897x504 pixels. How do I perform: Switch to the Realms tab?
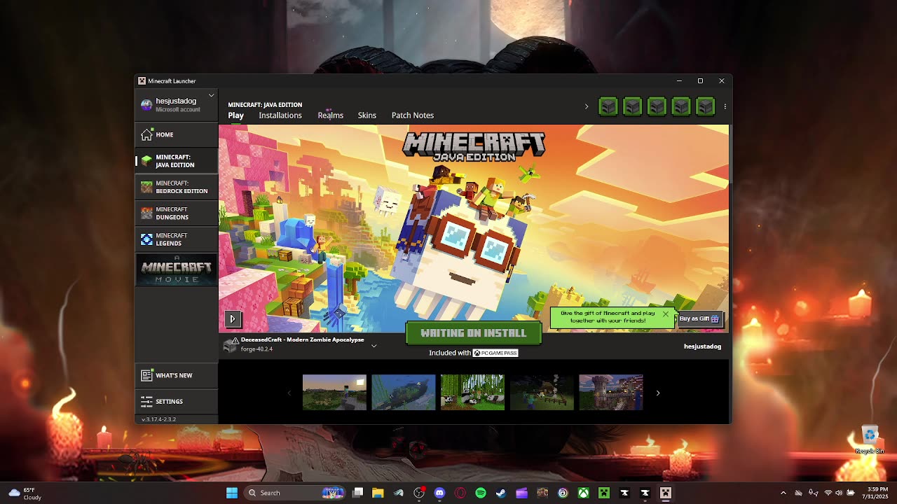coord(330,115)
